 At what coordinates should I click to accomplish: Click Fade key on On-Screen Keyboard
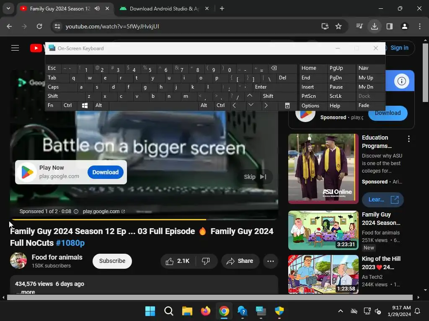(370, 105)
